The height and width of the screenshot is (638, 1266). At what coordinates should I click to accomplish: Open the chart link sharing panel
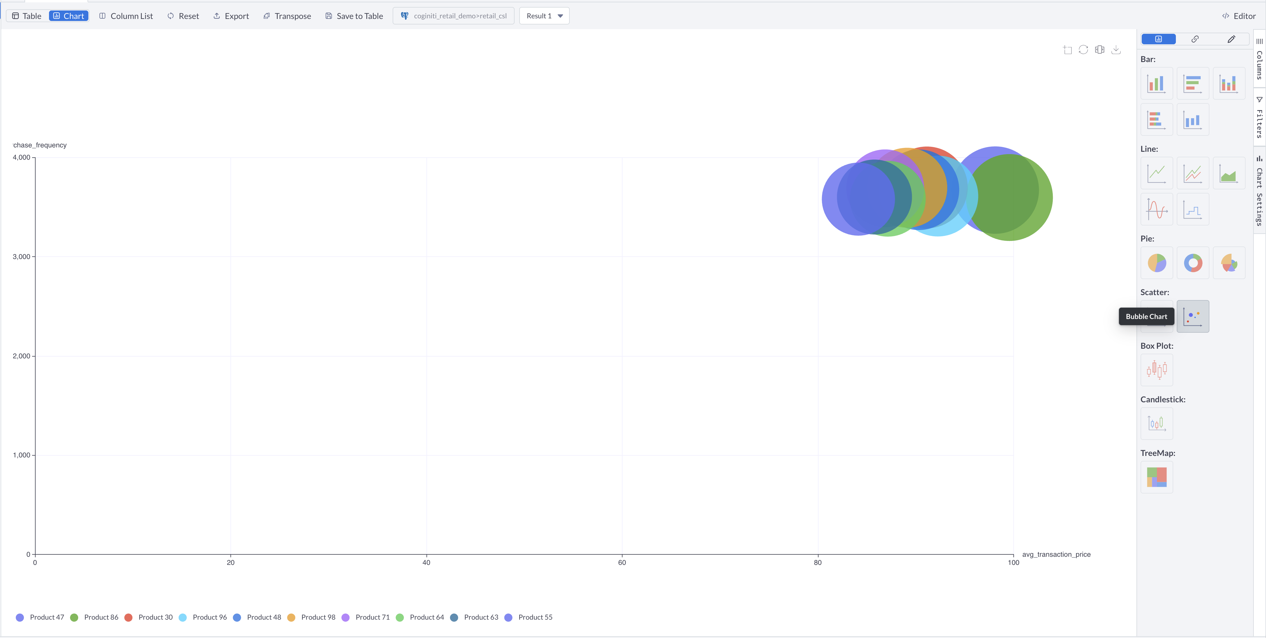coord(1195,39)
